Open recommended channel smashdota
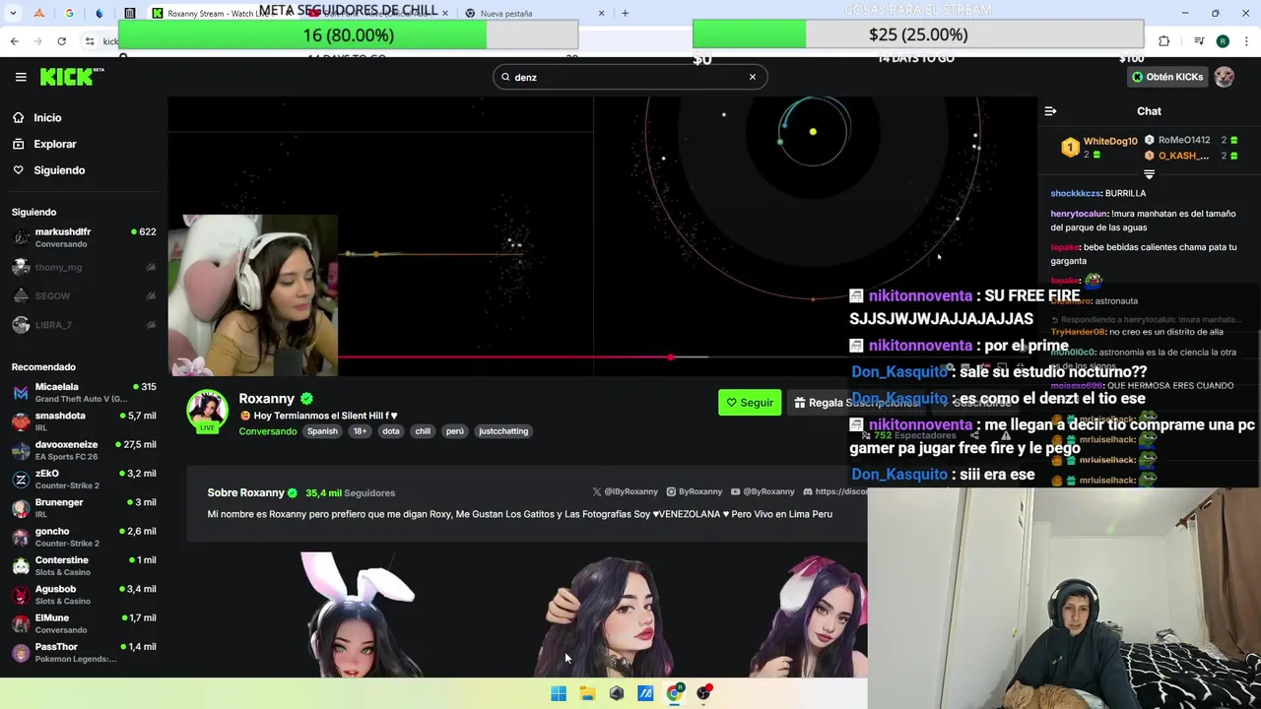 (x=84, y=421)
